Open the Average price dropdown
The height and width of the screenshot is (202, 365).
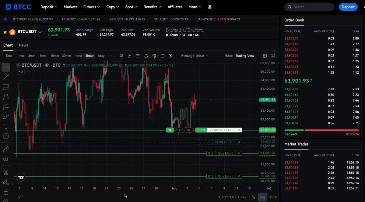194,56
